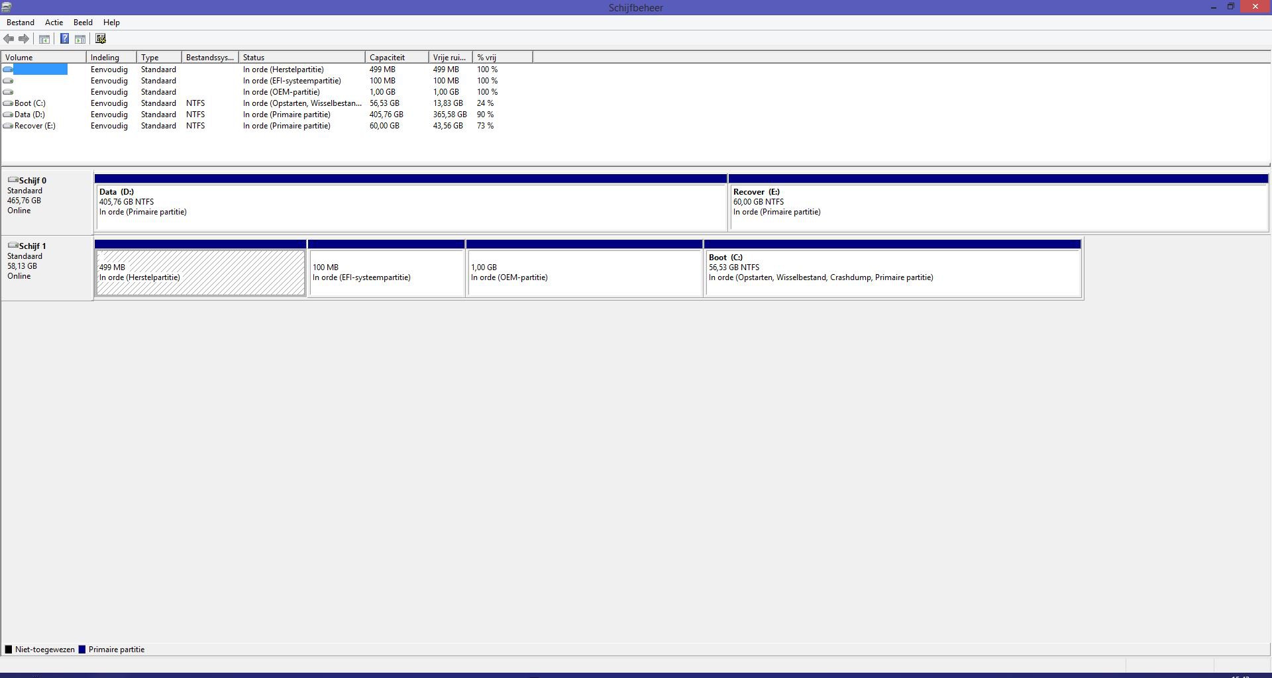1272x678 pixels.
Task: Click the '405,76 GB' capacity cell
Action: tap(386, 115)
